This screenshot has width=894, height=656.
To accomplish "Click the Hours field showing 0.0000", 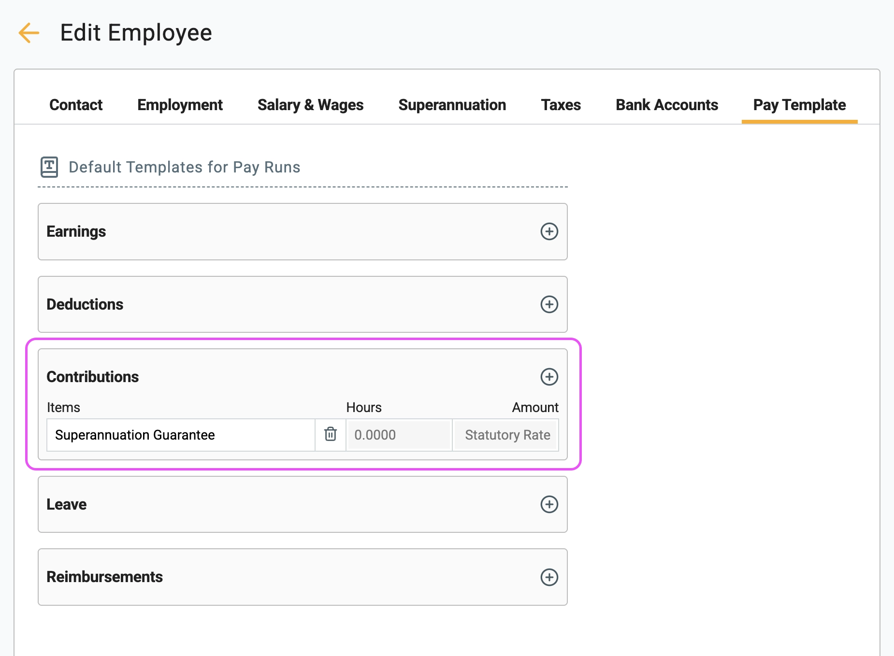I will tap(399, 435).
